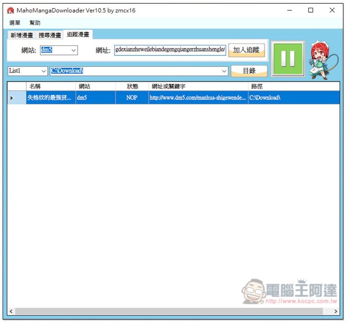
Task: Click the 網址或關鍵字 column header
Action: 199,86
